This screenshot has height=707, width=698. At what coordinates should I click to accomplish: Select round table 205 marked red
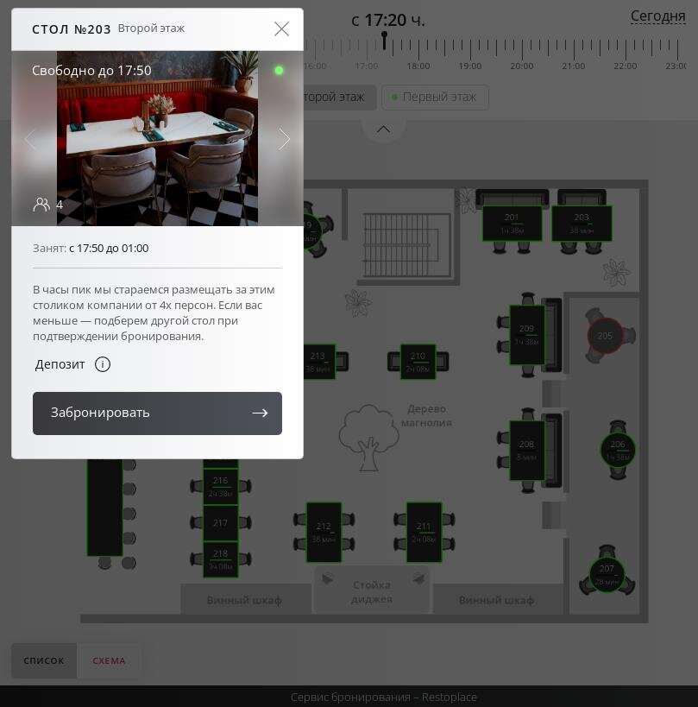coord(605,336)
